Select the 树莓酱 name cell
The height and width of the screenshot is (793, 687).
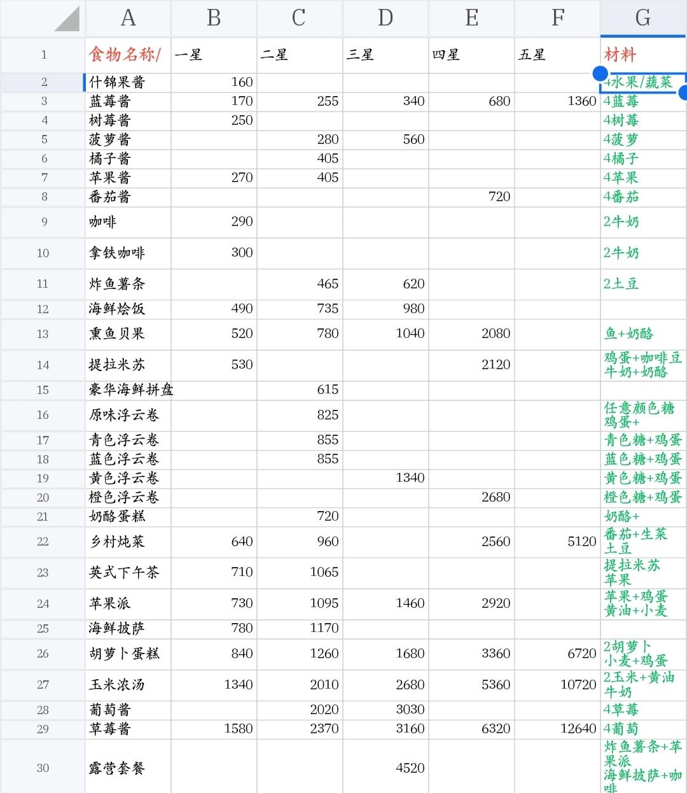click(x=128, y=120)
